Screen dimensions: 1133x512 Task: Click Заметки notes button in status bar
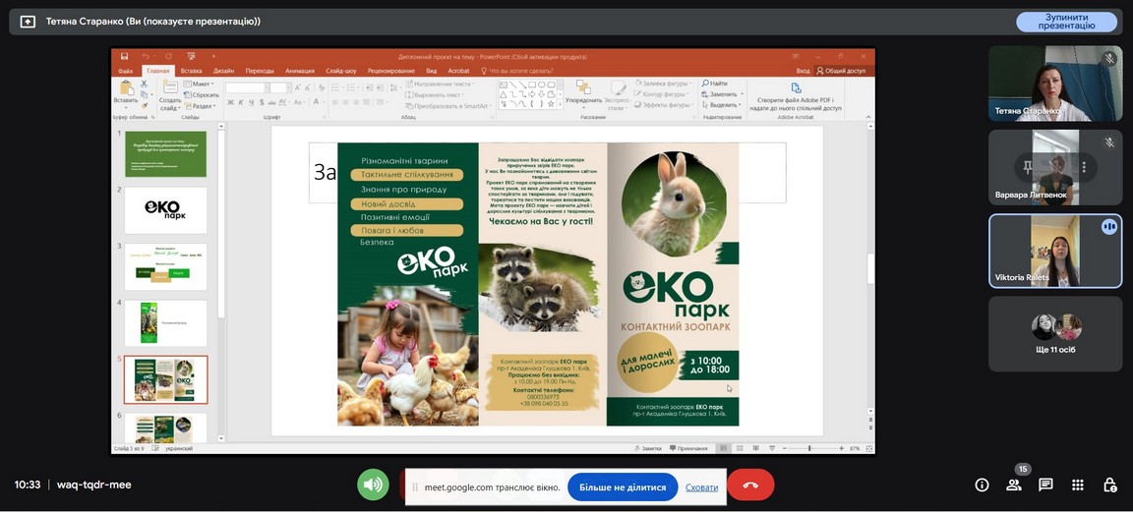(x=647, y=448)
